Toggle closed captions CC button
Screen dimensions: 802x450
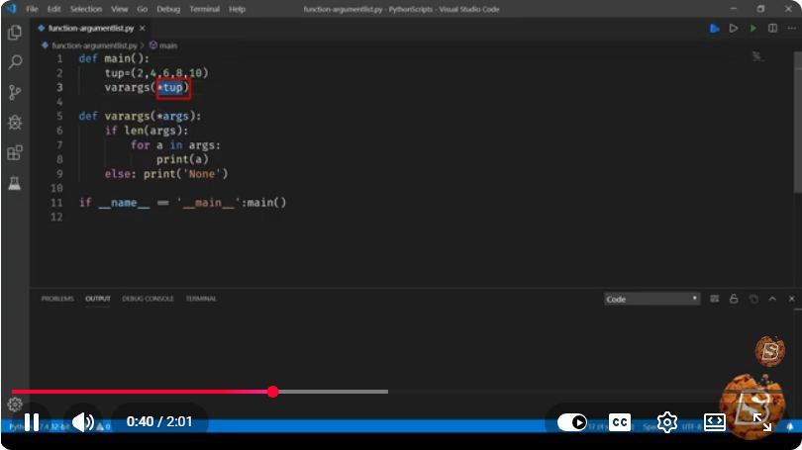(620, 422)
